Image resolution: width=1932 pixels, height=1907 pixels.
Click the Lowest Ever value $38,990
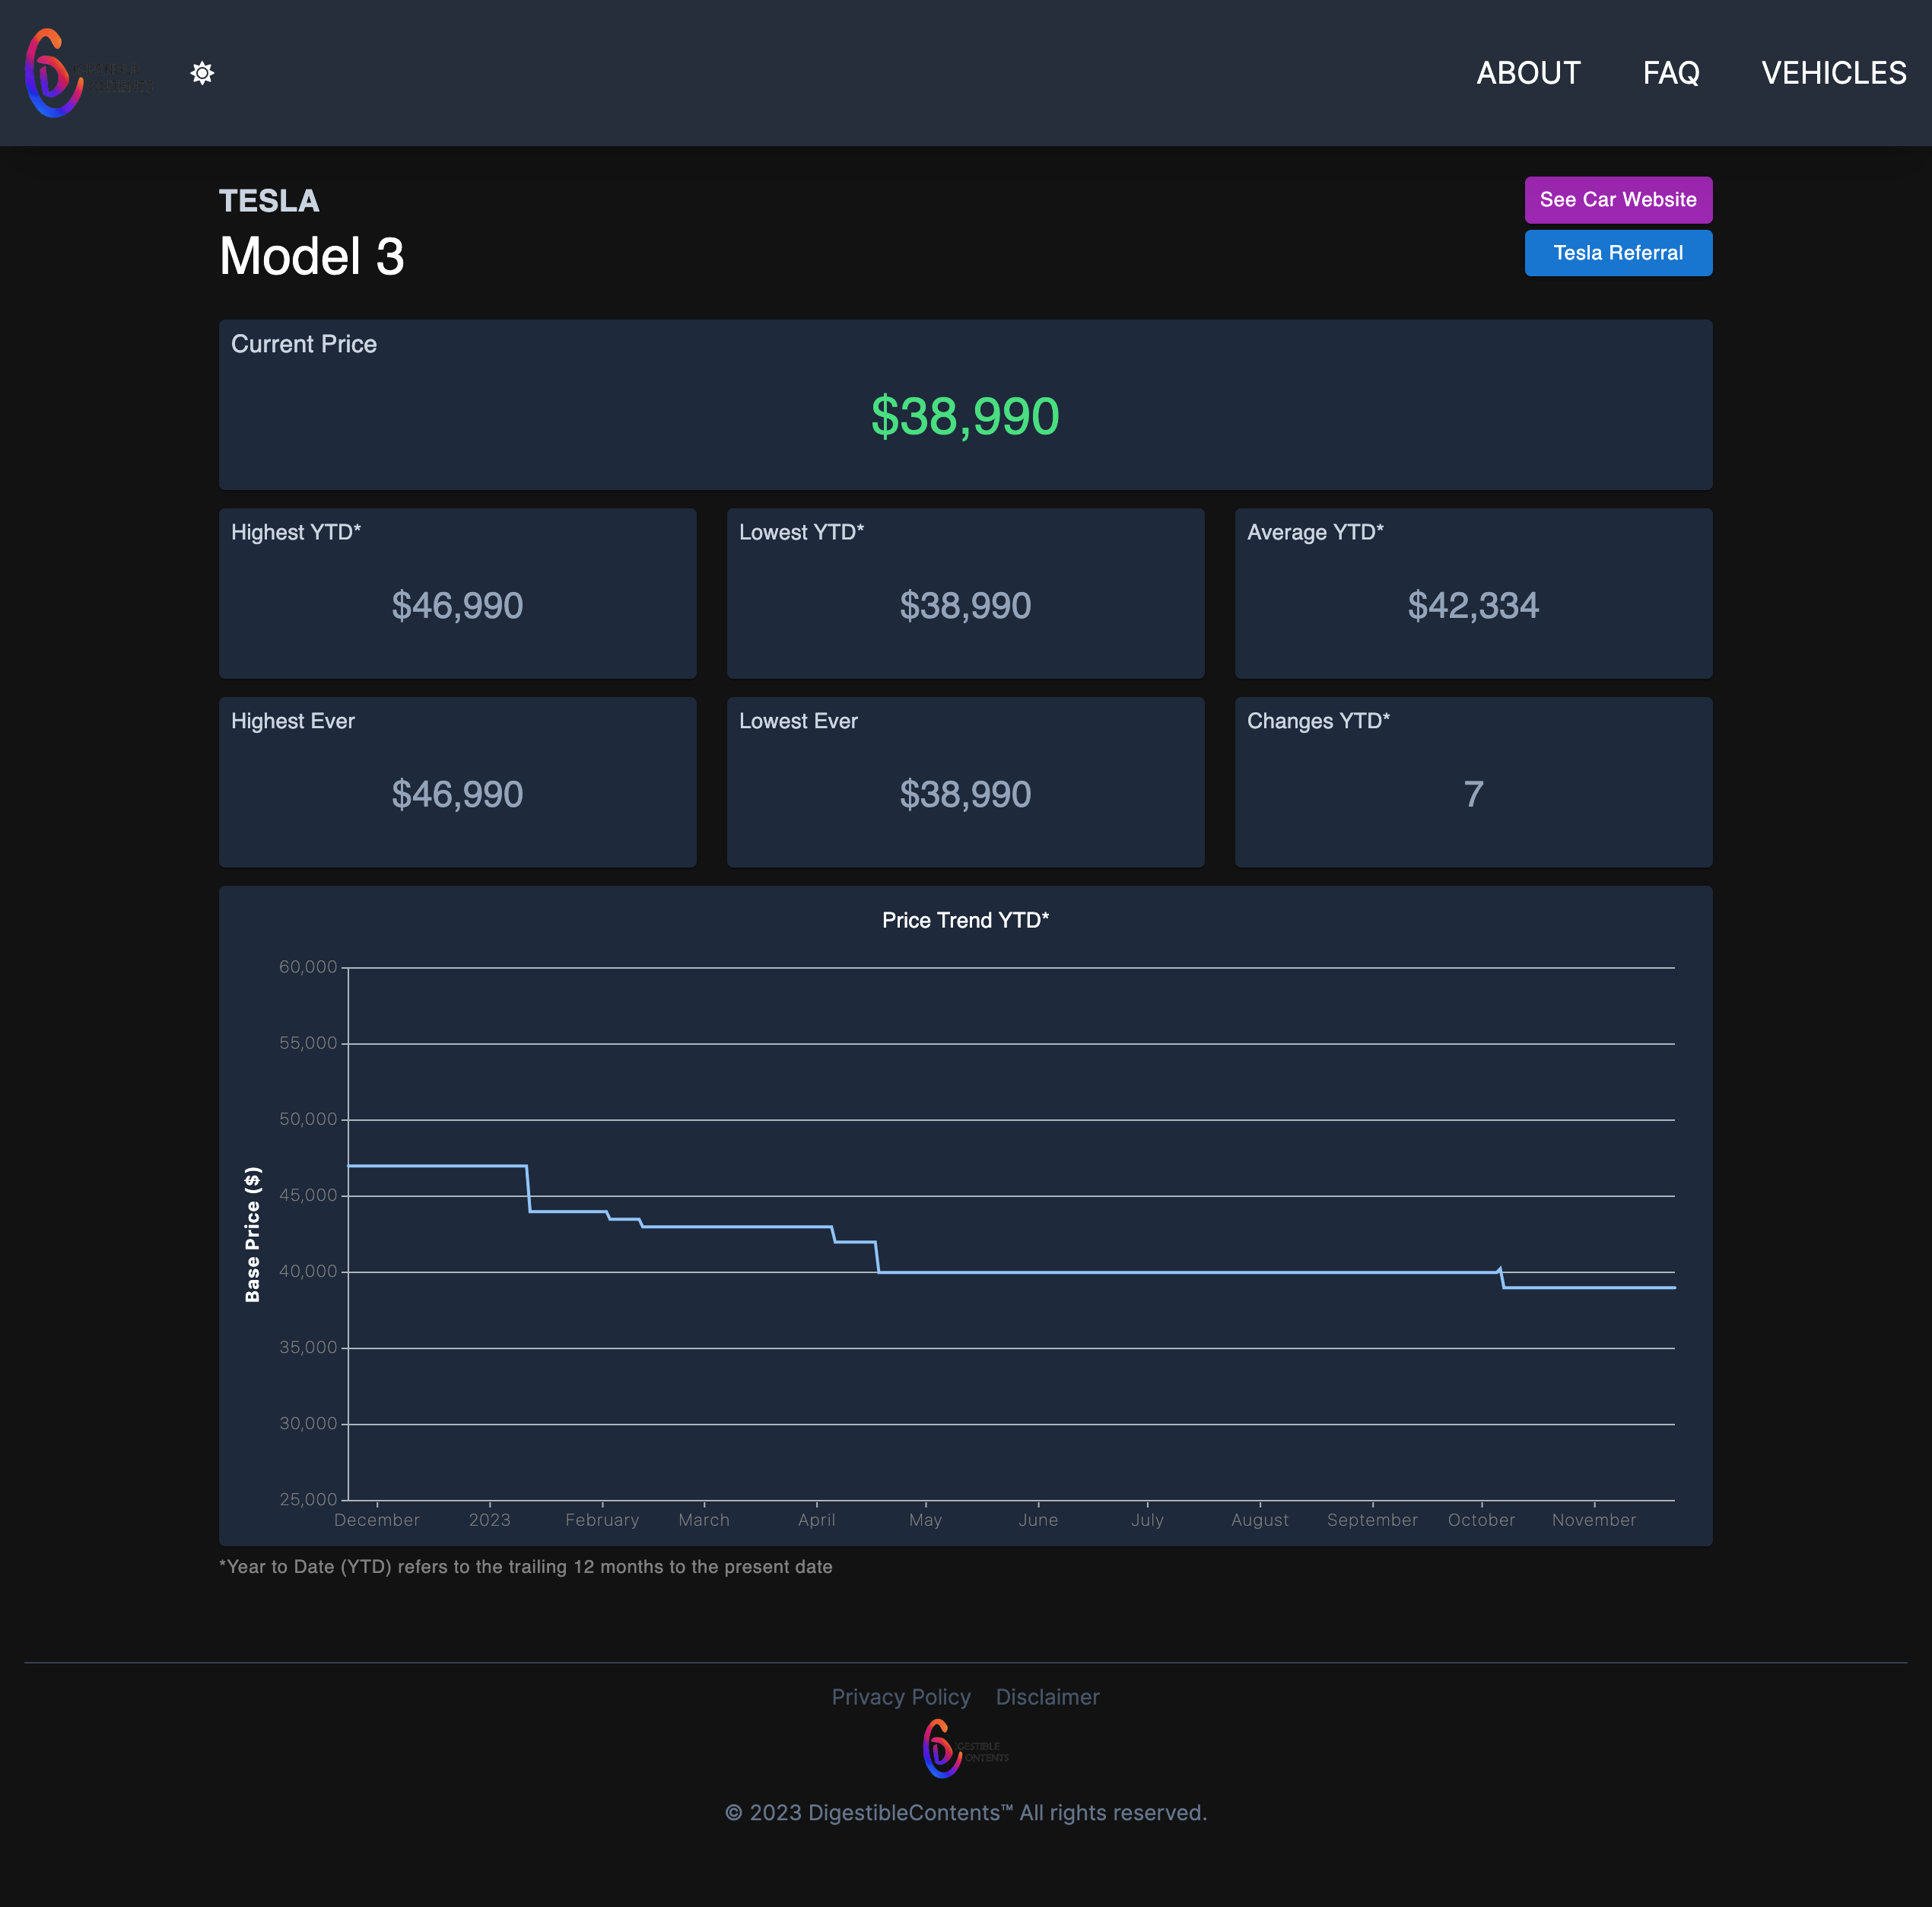click(x=965, y=794)
